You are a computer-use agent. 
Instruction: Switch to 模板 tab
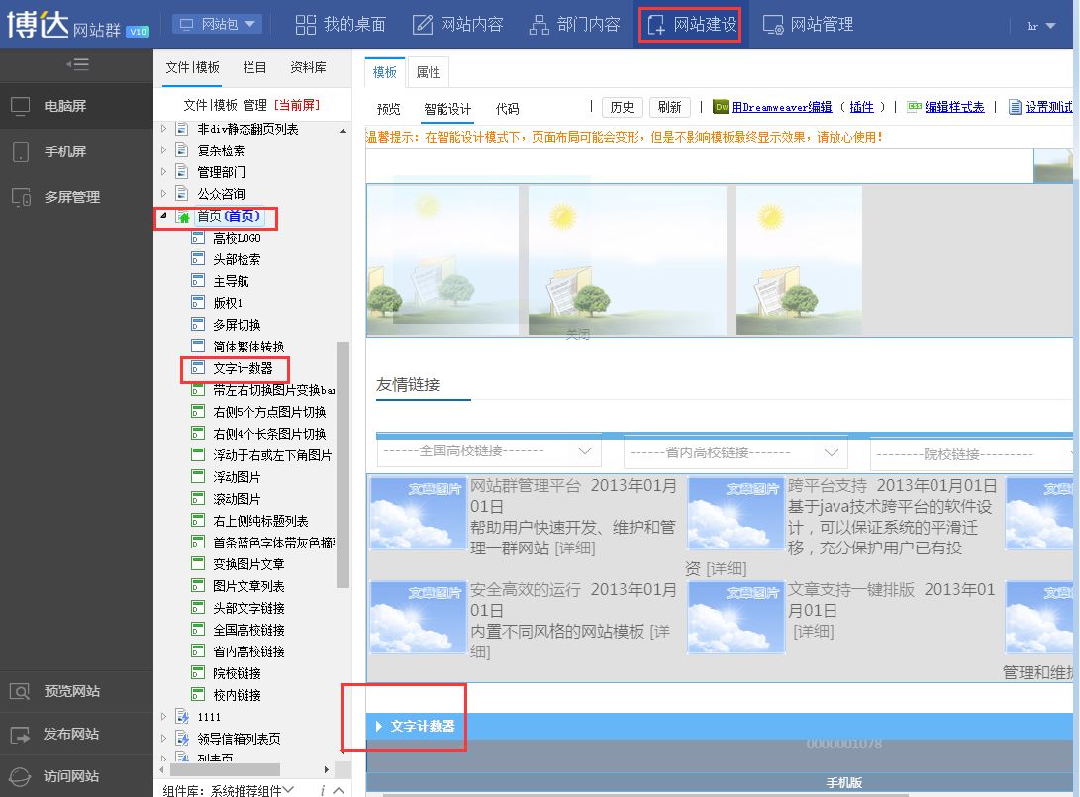coord(385,72)
